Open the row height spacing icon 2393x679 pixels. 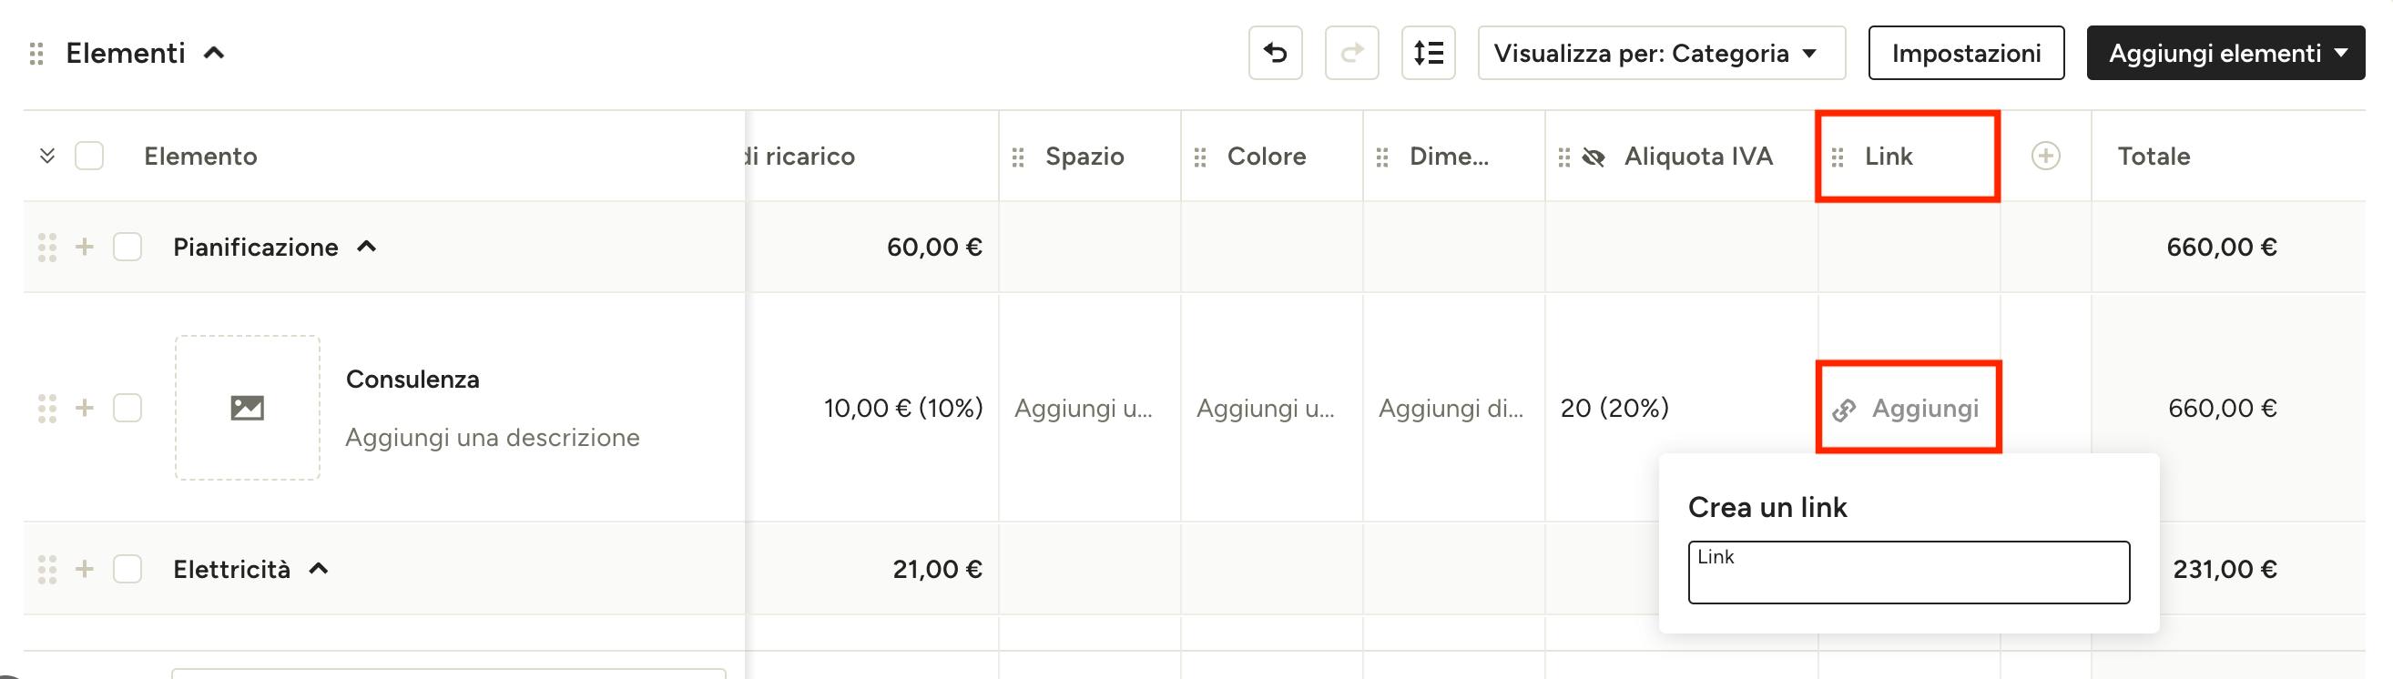coord(1428,53)
